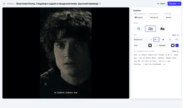The height and width of the screenshot is (108, 184).
Task: Open the Videos breadcrumb link
Action: [10, 4]
